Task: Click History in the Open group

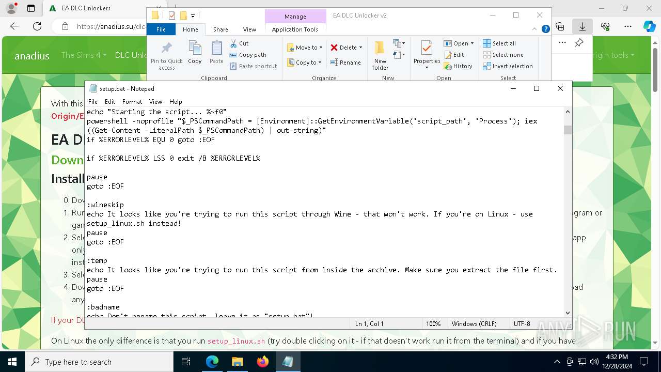Action: pyautogui.click(x=458, y=66)
